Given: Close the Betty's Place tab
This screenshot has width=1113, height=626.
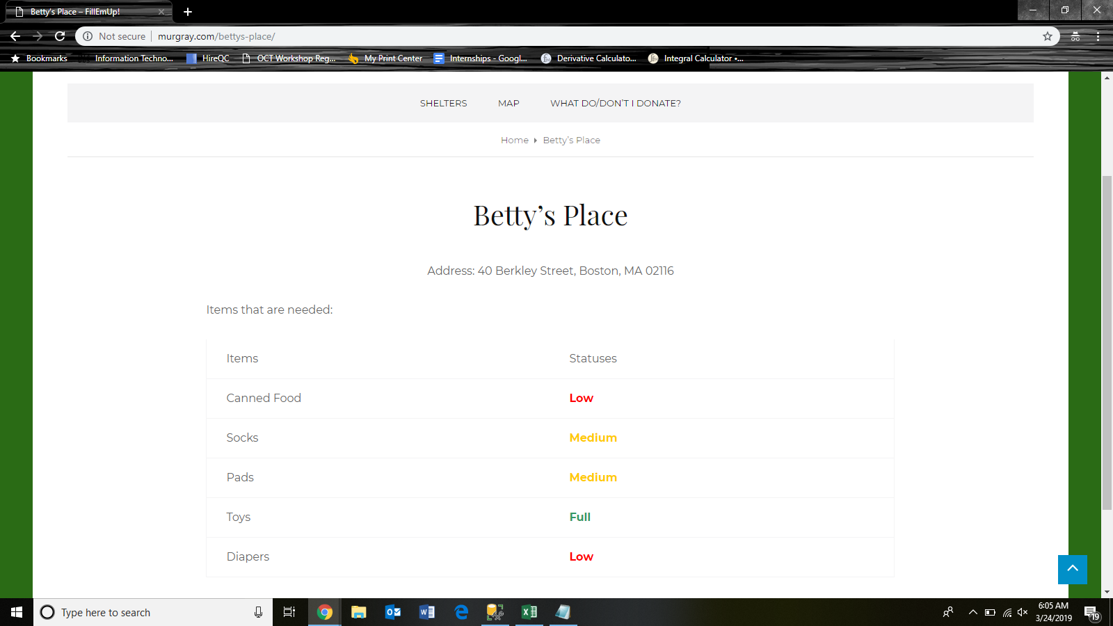Looking at the screenshot, I should tap(161, 12).
